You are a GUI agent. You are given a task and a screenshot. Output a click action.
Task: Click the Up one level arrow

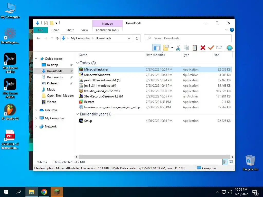(57, 38)
